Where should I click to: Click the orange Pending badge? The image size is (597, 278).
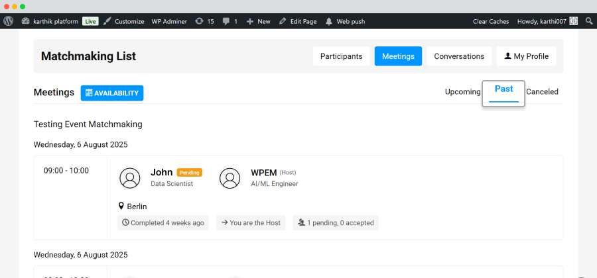(x=189, y=172)
